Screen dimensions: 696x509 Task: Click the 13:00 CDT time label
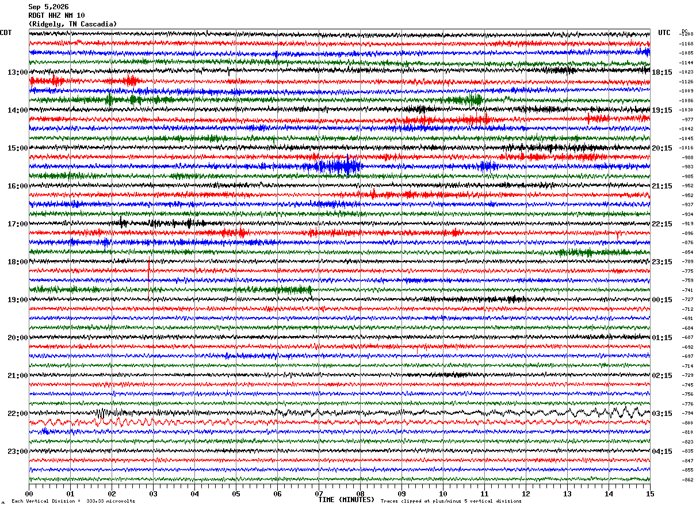tap(17, 72)
